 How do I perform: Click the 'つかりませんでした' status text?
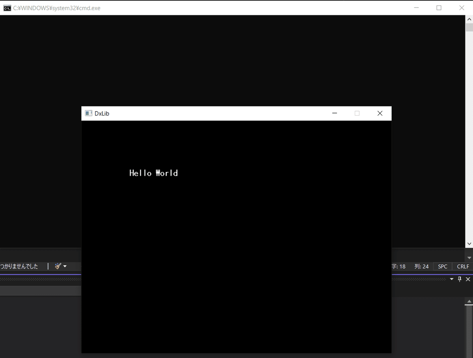pyautogui.click(x=19, y=267)
